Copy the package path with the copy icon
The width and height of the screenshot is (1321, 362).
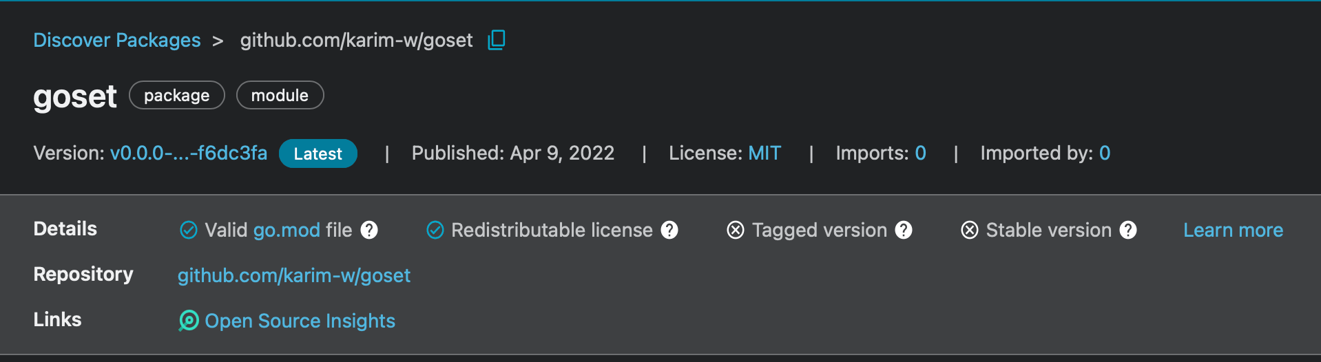click(497, 40)
